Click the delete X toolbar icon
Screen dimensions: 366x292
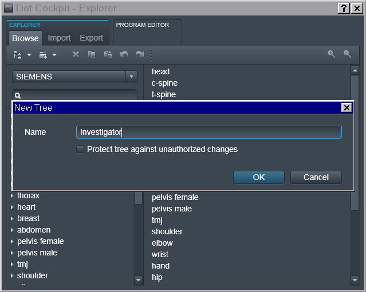click(76, 54)
